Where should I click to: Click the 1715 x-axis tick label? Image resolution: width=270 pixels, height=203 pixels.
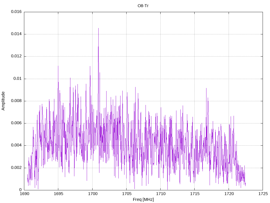195,194
